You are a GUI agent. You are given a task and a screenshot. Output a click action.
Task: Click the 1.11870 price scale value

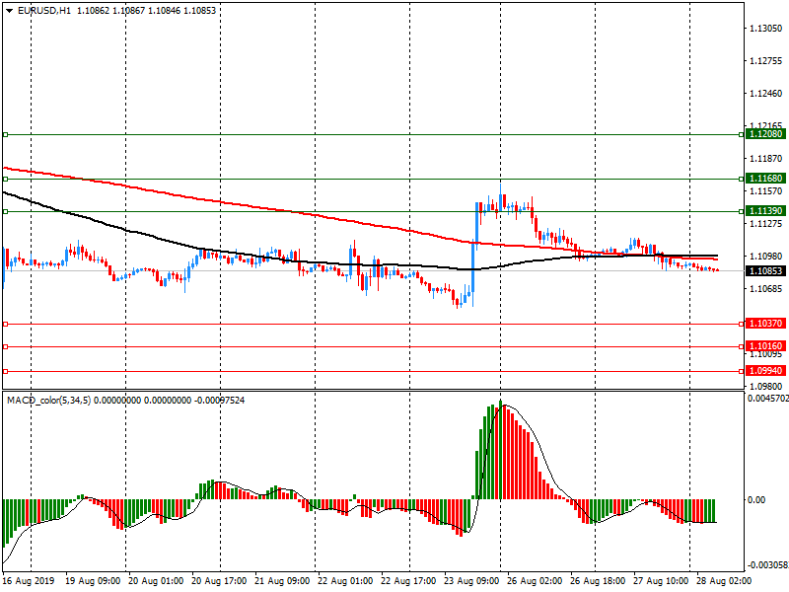[766, 159]
